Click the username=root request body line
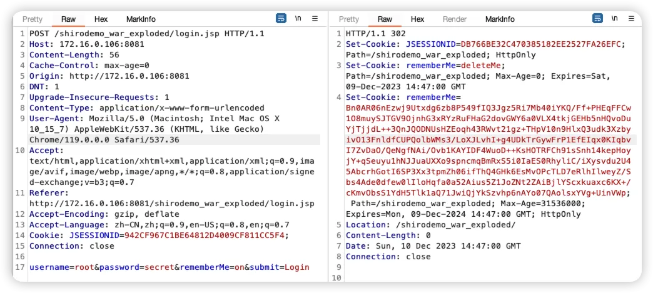This screenshot has width=653, height=293. [169, 268]
